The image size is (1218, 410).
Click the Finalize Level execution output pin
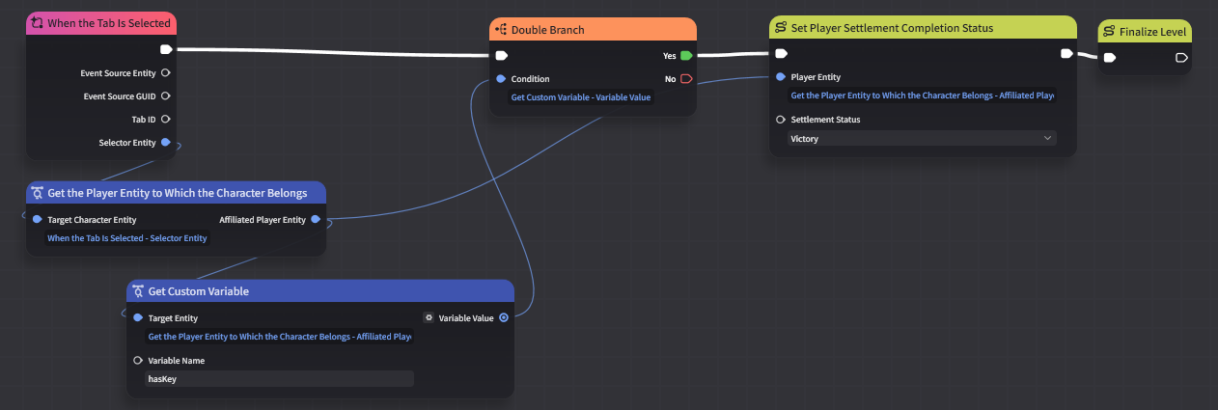tap(1181, 58)
